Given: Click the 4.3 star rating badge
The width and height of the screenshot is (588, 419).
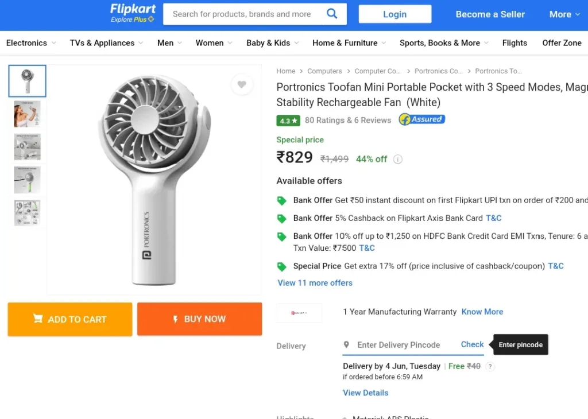Looking at the screenshot, I should coord(288,121).
